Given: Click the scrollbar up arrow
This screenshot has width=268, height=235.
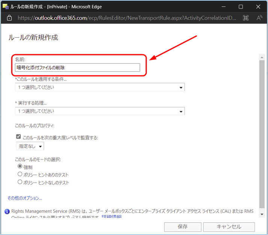Looking at the screenshot, I should point(262,58).
